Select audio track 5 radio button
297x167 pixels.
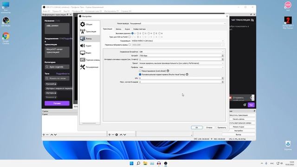point(154,33)
